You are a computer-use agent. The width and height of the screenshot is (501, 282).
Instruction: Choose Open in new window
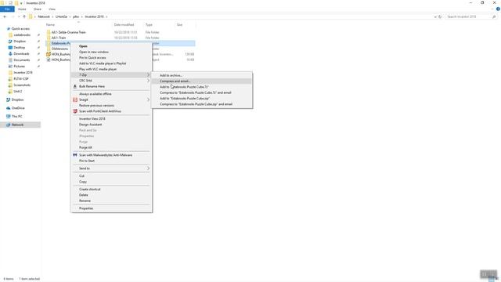point(94,52)
